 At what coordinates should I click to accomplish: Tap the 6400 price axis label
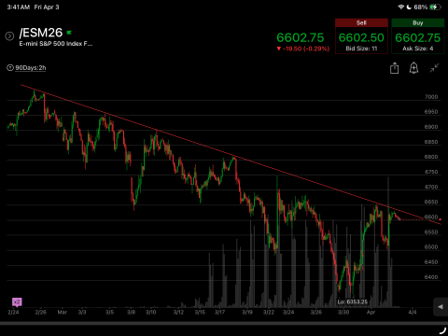[431, 277]
